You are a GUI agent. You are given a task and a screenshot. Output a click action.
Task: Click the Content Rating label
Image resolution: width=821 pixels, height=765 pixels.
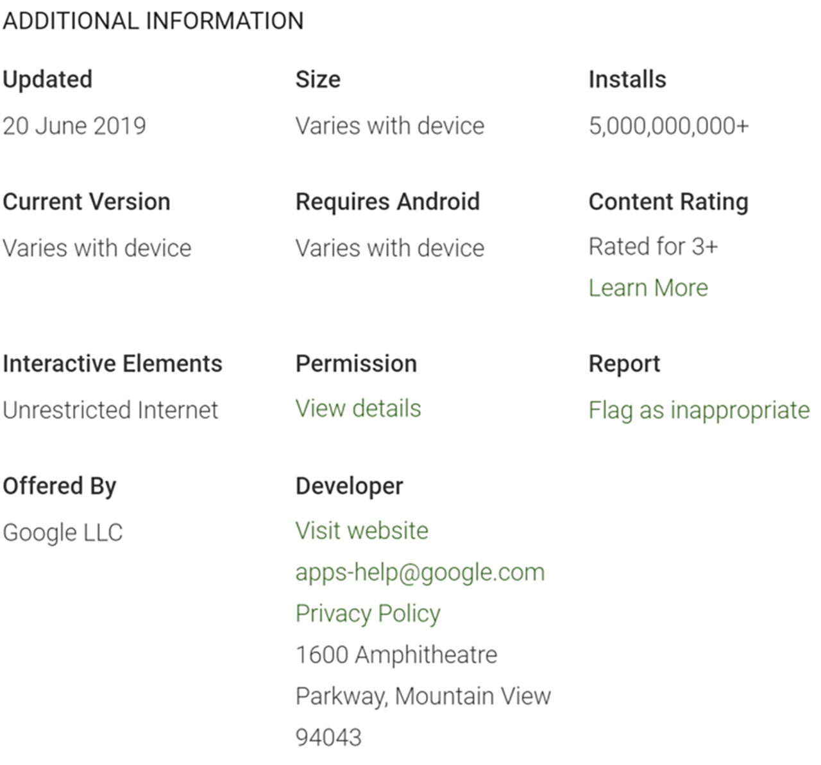pos(668,202)
